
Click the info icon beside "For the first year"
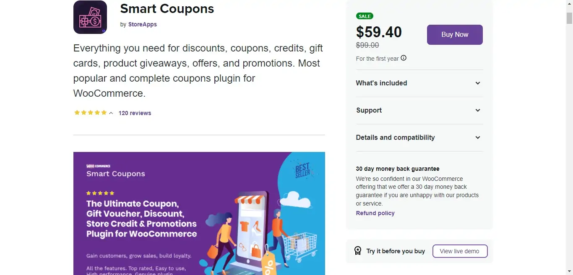click(x=404, y=58)
